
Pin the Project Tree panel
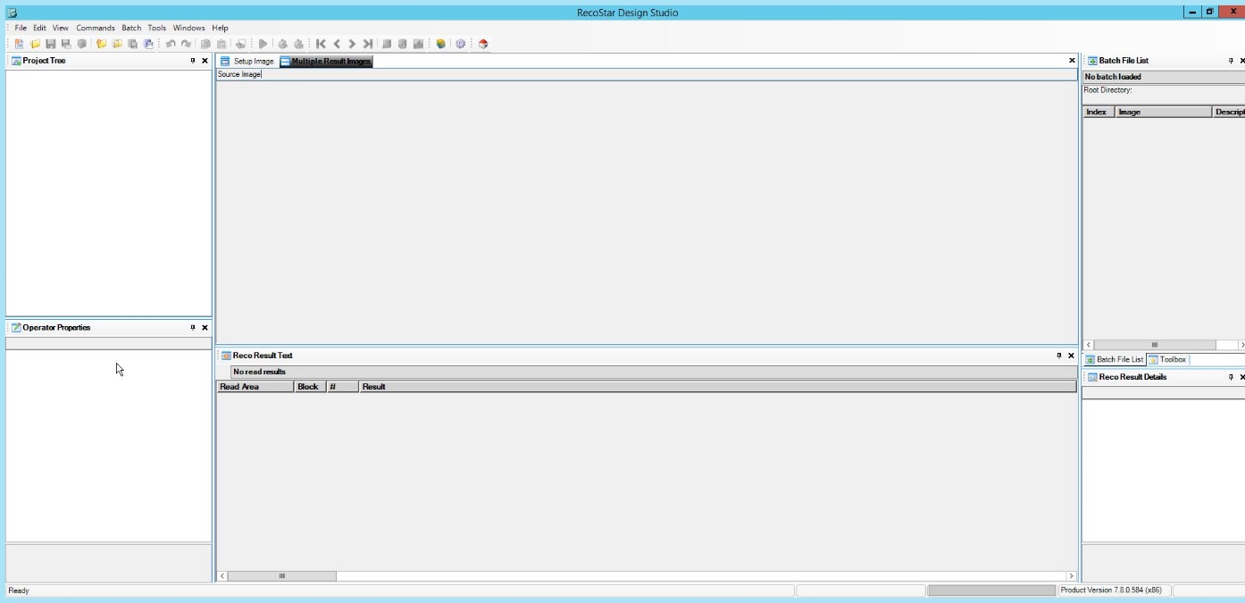(x=193, y=61)
